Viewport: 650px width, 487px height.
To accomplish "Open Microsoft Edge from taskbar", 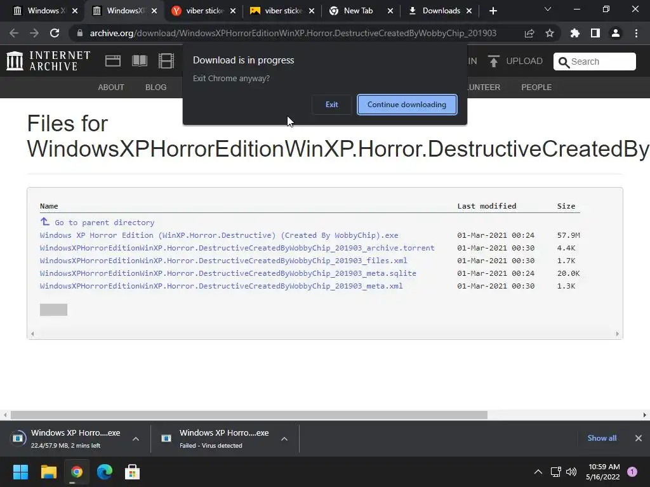I will point(105,472).
